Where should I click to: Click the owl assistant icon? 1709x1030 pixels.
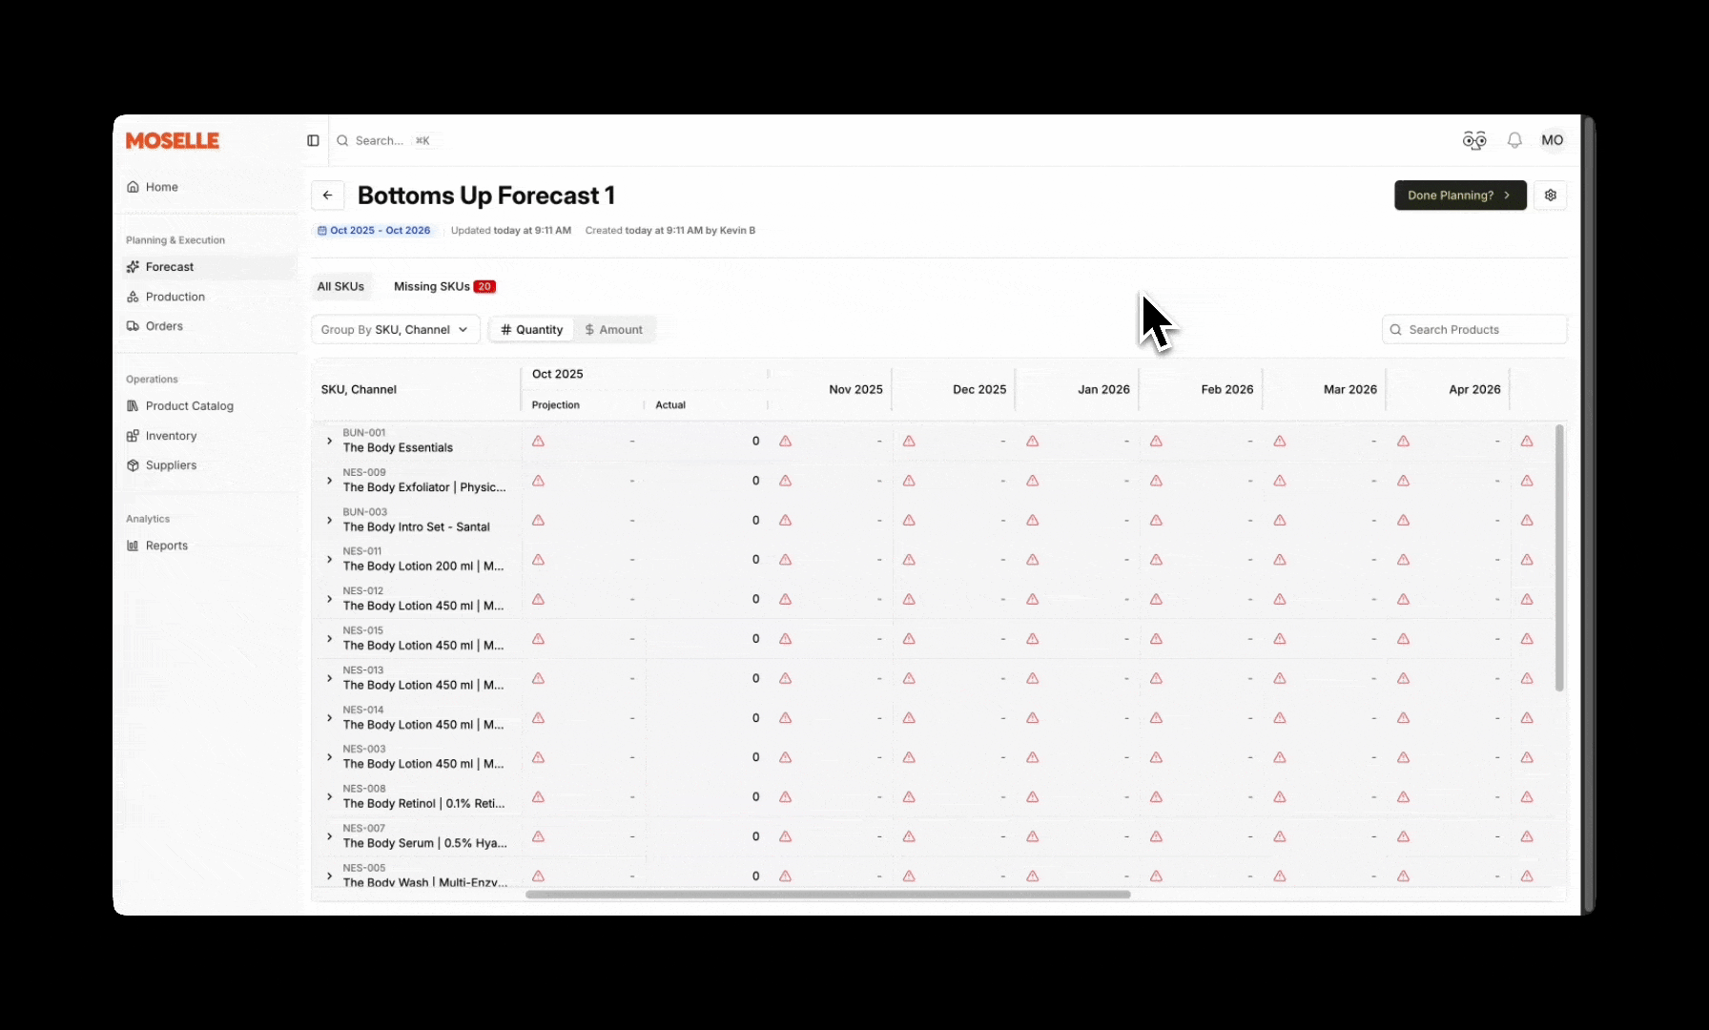tap(1474, 140)
